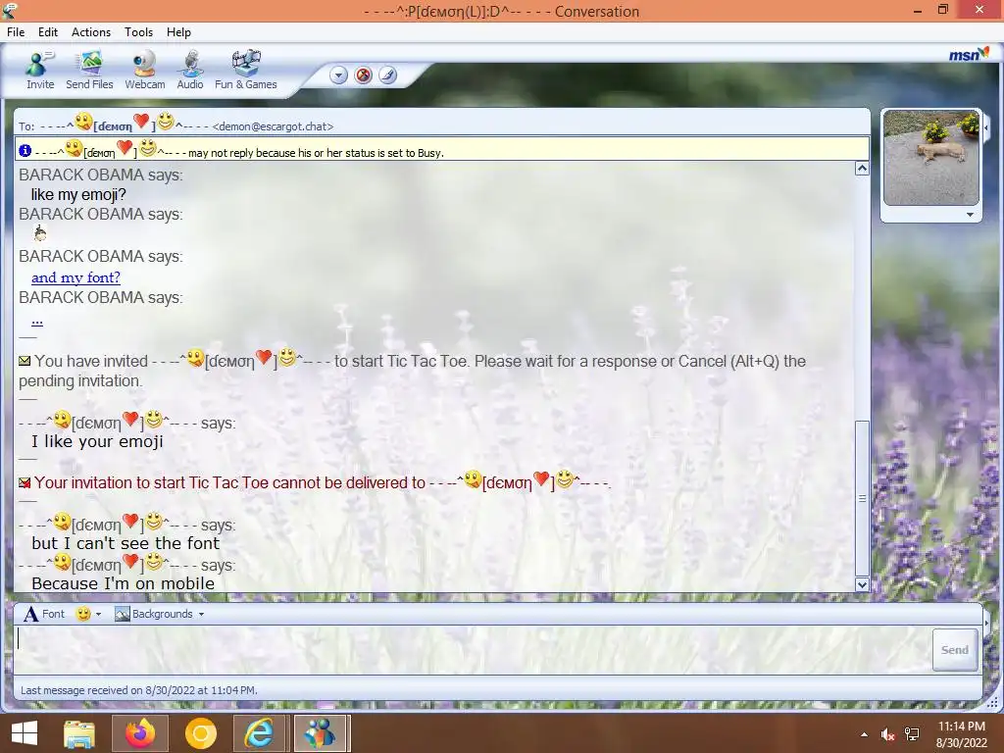This screenshot has height=753, width=1004.
Task: Expand the display picture options arrow
Action: point(970,215)
